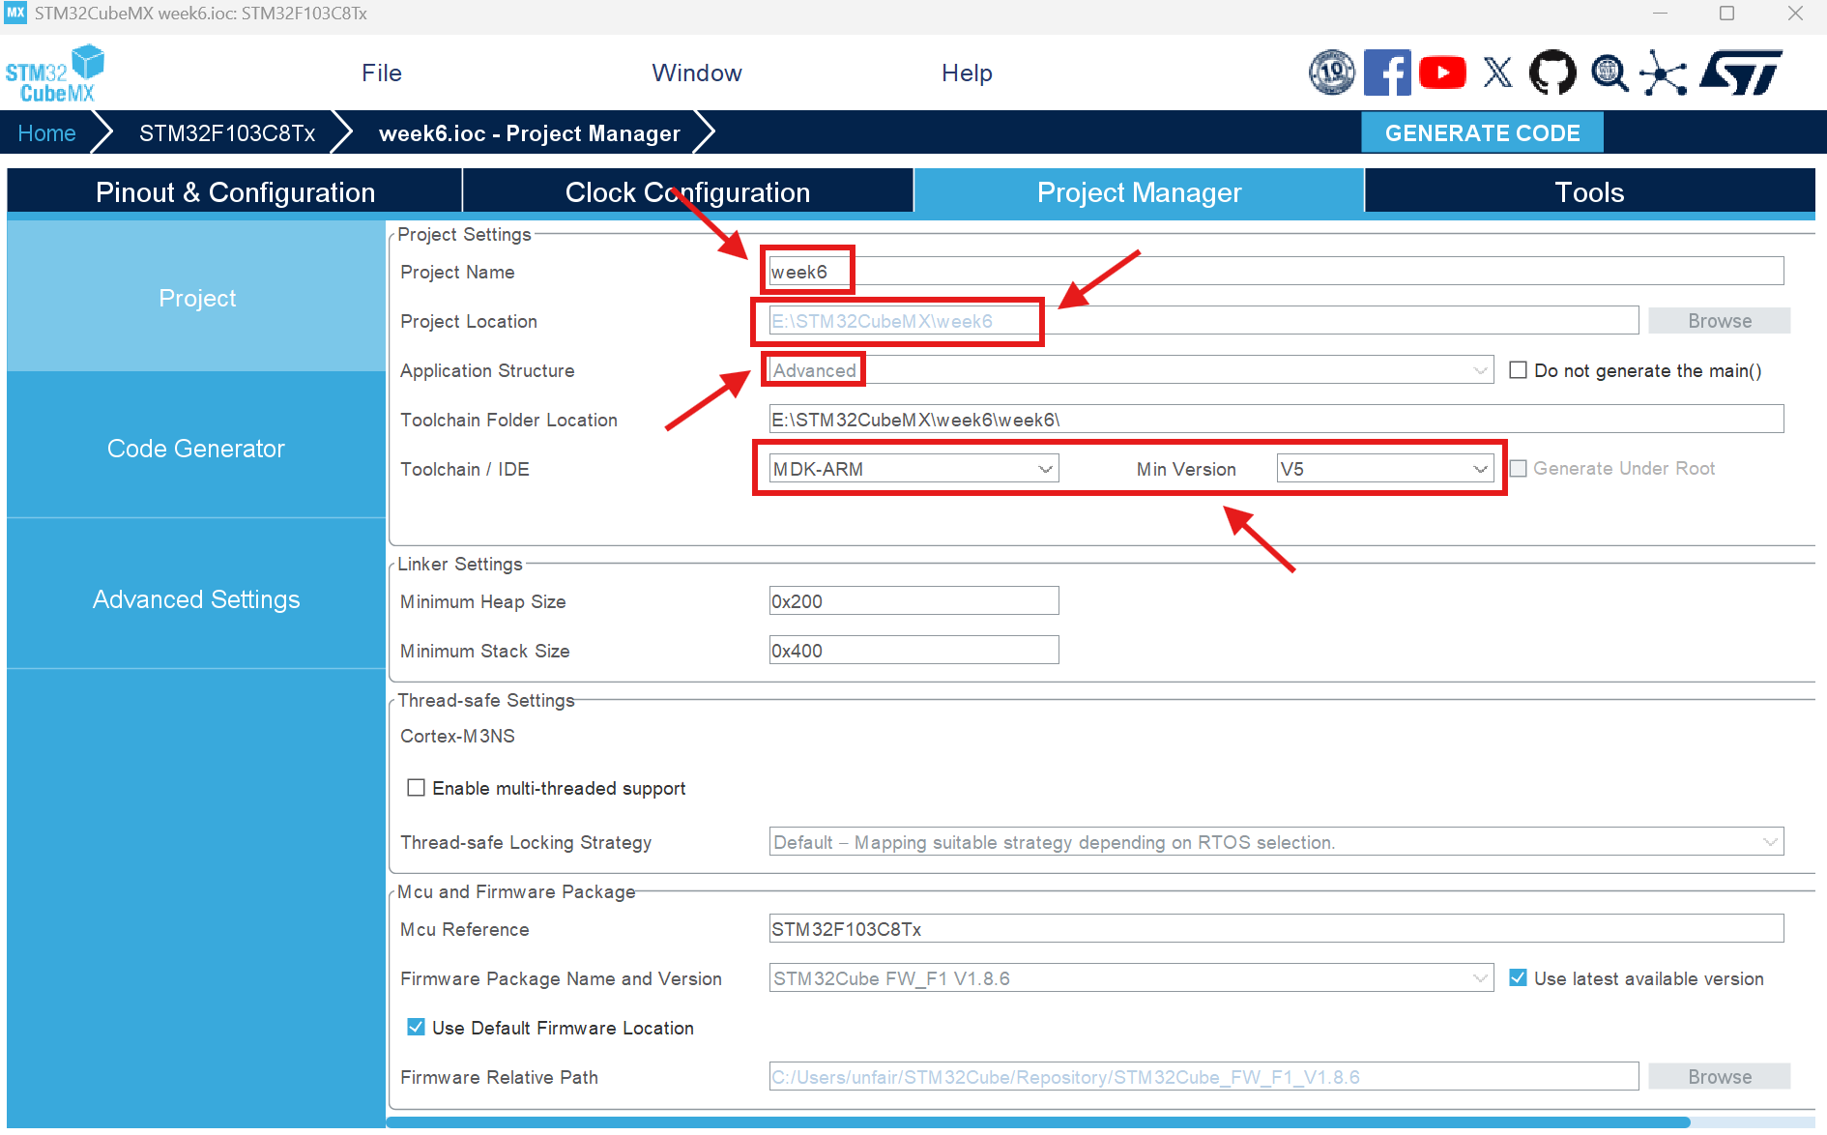The width and height of the screenshot is (1827, 1135).
Task: Click Browse next to Project Location
Action: pyautogui.click(x=1719, y=321)
